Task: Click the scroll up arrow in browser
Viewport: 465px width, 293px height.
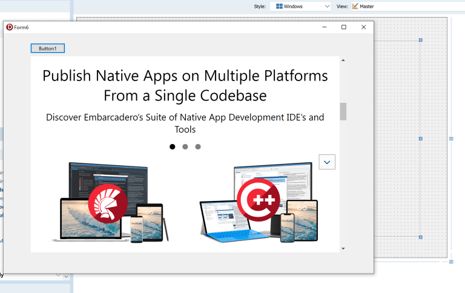Action: 343,61
